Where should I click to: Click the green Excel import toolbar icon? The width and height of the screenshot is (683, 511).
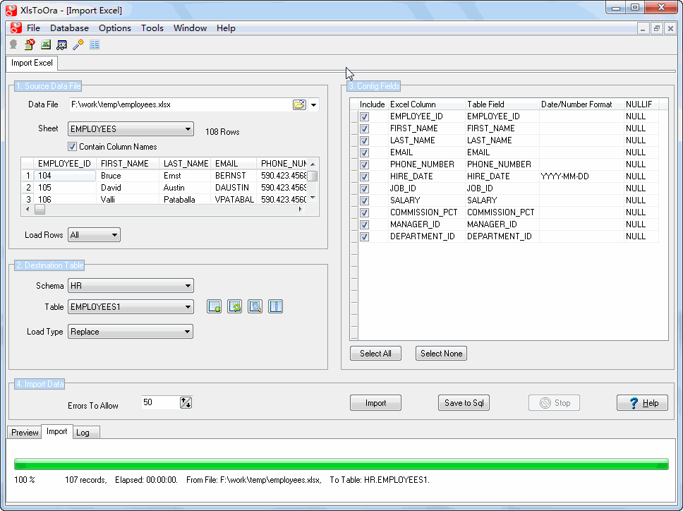click(x=46, y=44)
